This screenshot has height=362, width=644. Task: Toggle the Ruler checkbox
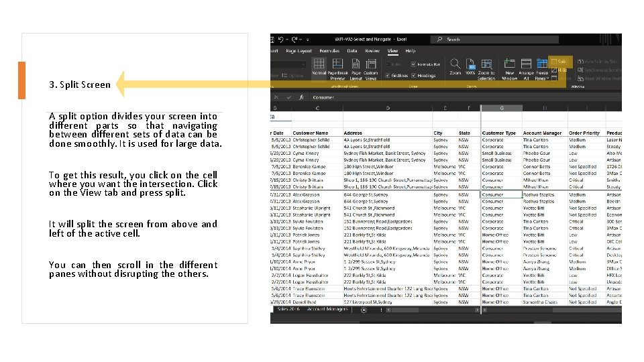pos(393,64)
